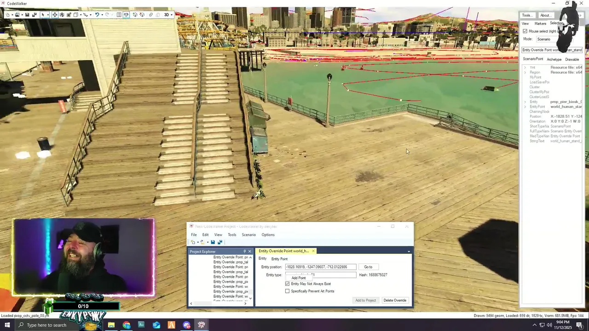This screenshot has height=331, width=589.
Task: Click the selection name text field
Action: 552,50
